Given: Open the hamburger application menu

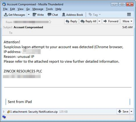Looking at the screenshot, I should click(129, 14).
